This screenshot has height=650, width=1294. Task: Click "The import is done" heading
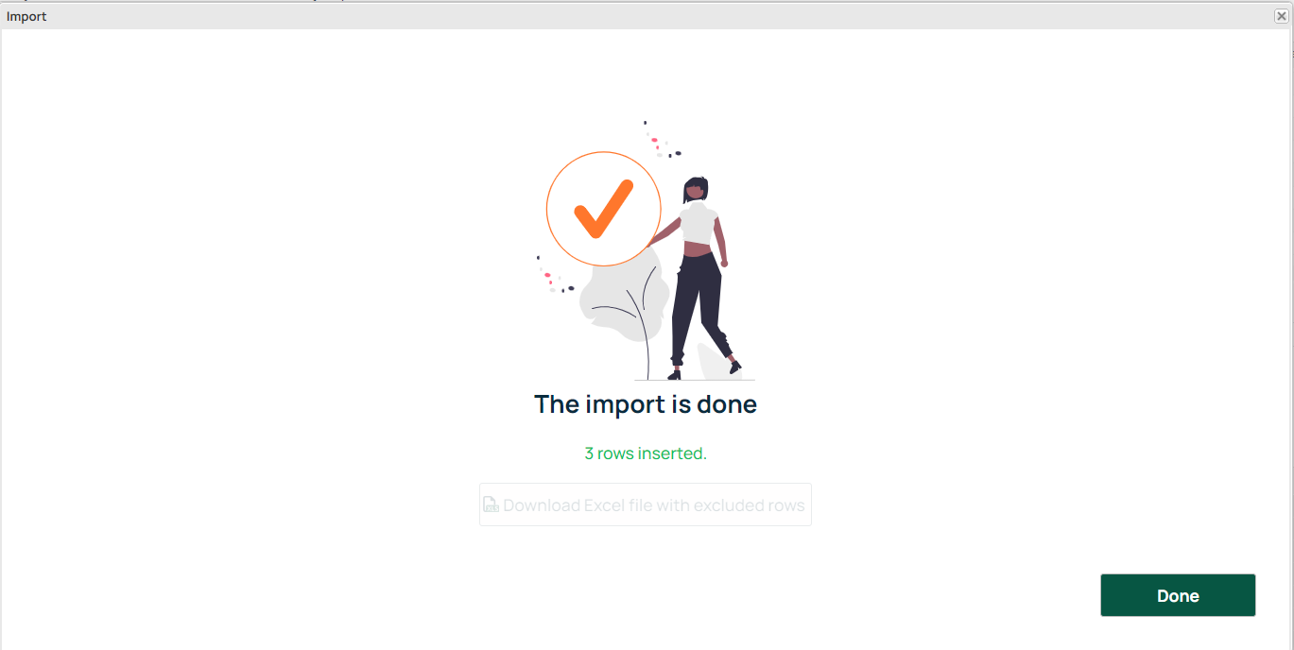[x=646, y=404]
